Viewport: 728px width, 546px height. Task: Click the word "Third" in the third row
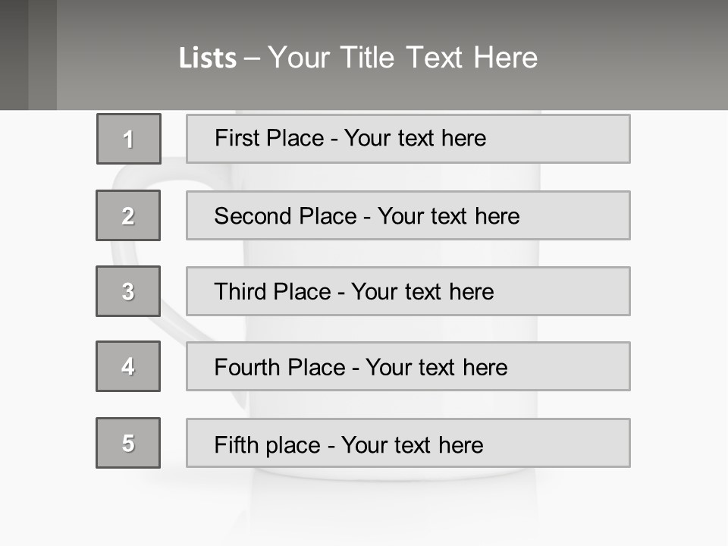click(x=241, y=292)
